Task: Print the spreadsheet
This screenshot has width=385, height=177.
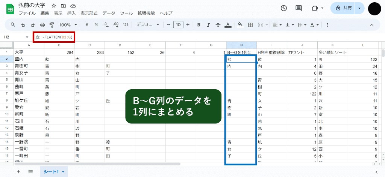Action: click(42, 25)
